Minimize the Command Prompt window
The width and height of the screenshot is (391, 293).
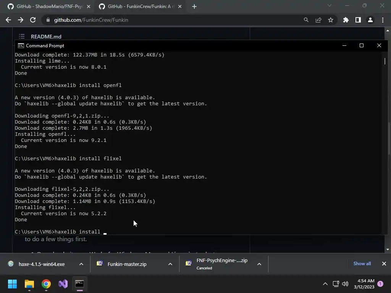344,45
